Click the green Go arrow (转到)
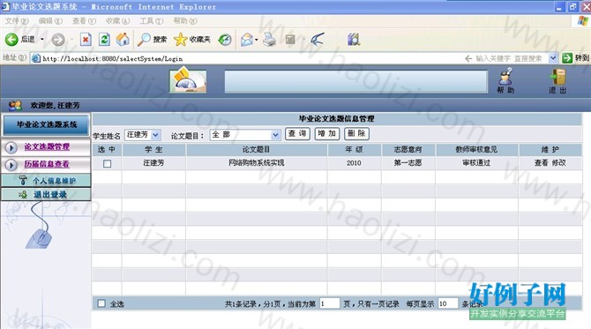591x329 pixels. point(567,58)
